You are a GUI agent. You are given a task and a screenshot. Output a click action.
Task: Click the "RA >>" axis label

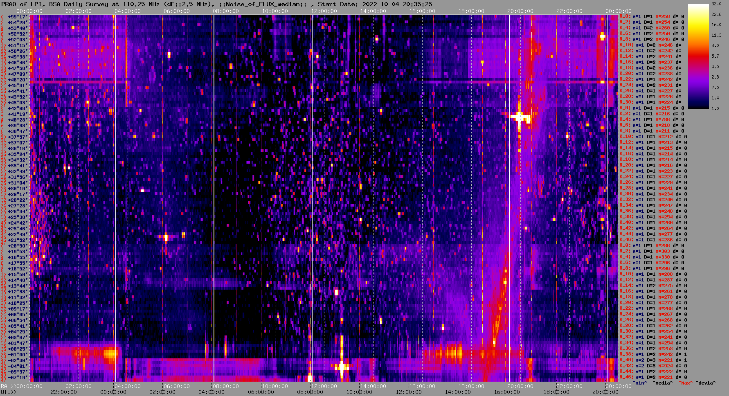(x=9, y=386)
